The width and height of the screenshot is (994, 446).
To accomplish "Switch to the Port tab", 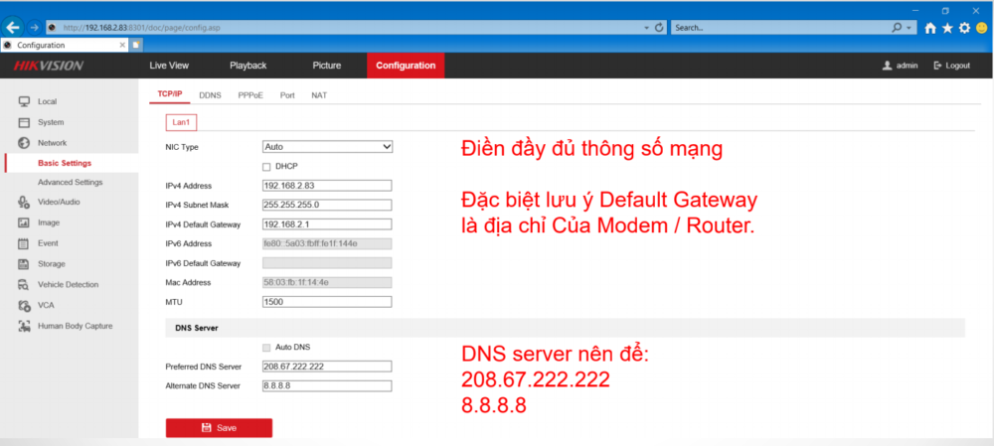I will pos(287,95).
